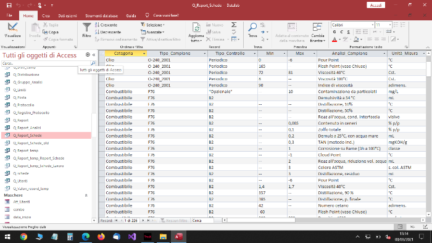Open the File tab
The width and height of the screenshot is (432, 243).
(9, 15)
